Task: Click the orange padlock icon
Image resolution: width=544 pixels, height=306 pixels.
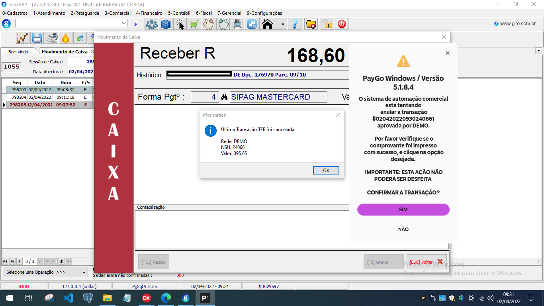Action: tap(327, 24)
